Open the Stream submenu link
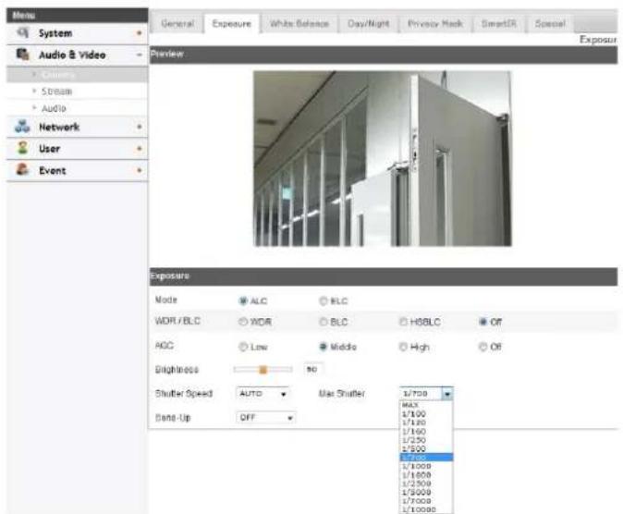 pyautogui.click(x=56, y=92)
